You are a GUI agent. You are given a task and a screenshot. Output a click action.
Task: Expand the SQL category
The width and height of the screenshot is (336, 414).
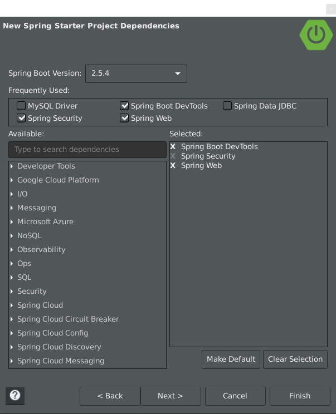coord(12,278)
